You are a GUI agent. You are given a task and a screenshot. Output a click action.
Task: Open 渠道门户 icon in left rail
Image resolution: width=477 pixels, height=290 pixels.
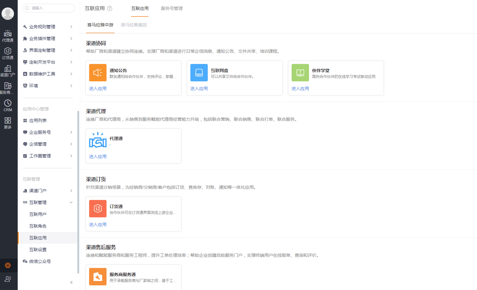pyautogui.click(x=8, y=68)
